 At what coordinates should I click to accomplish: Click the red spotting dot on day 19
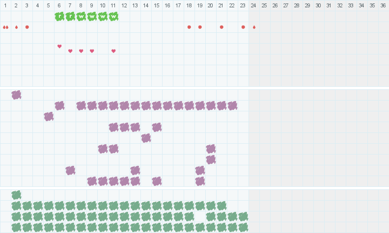(200, 27)
